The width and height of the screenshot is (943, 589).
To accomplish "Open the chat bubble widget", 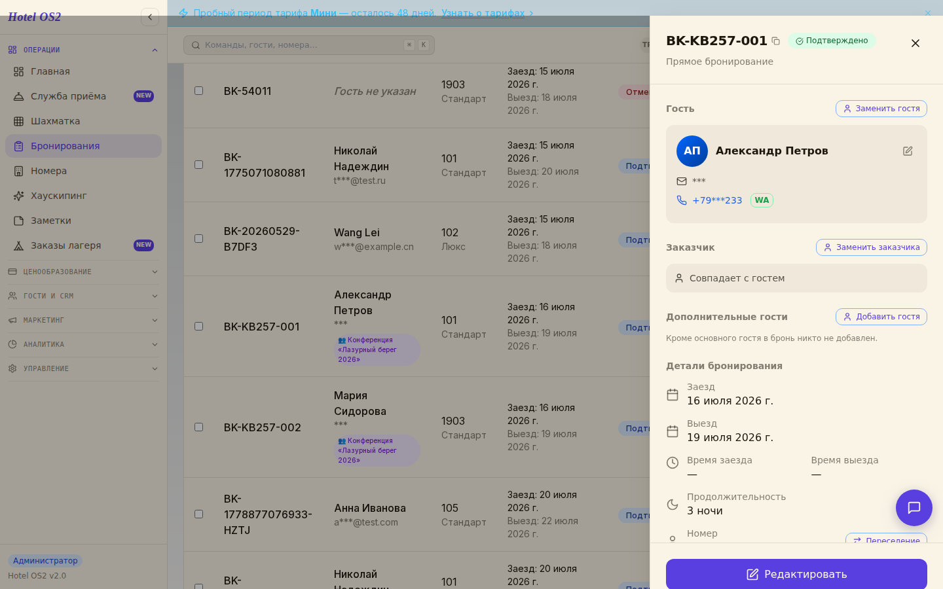I will click(x=914, y=508).
